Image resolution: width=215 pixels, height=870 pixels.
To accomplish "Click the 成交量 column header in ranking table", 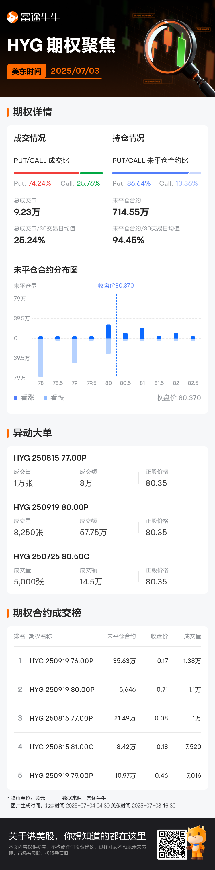I will (192, 636).
